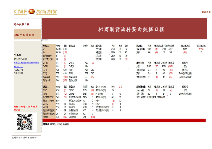The height and width of the screenshot is (149, 212).
Task: Select the 菜籽成本 column header
Action: [x=72, y=46]
